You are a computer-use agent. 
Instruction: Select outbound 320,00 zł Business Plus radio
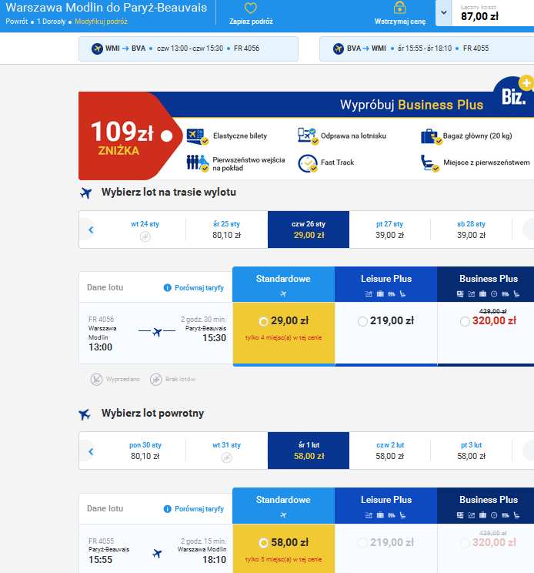coord(465,322)
